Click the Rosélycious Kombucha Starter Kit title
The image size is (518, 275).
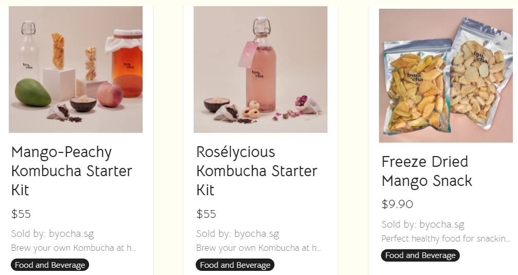(256, 170)
